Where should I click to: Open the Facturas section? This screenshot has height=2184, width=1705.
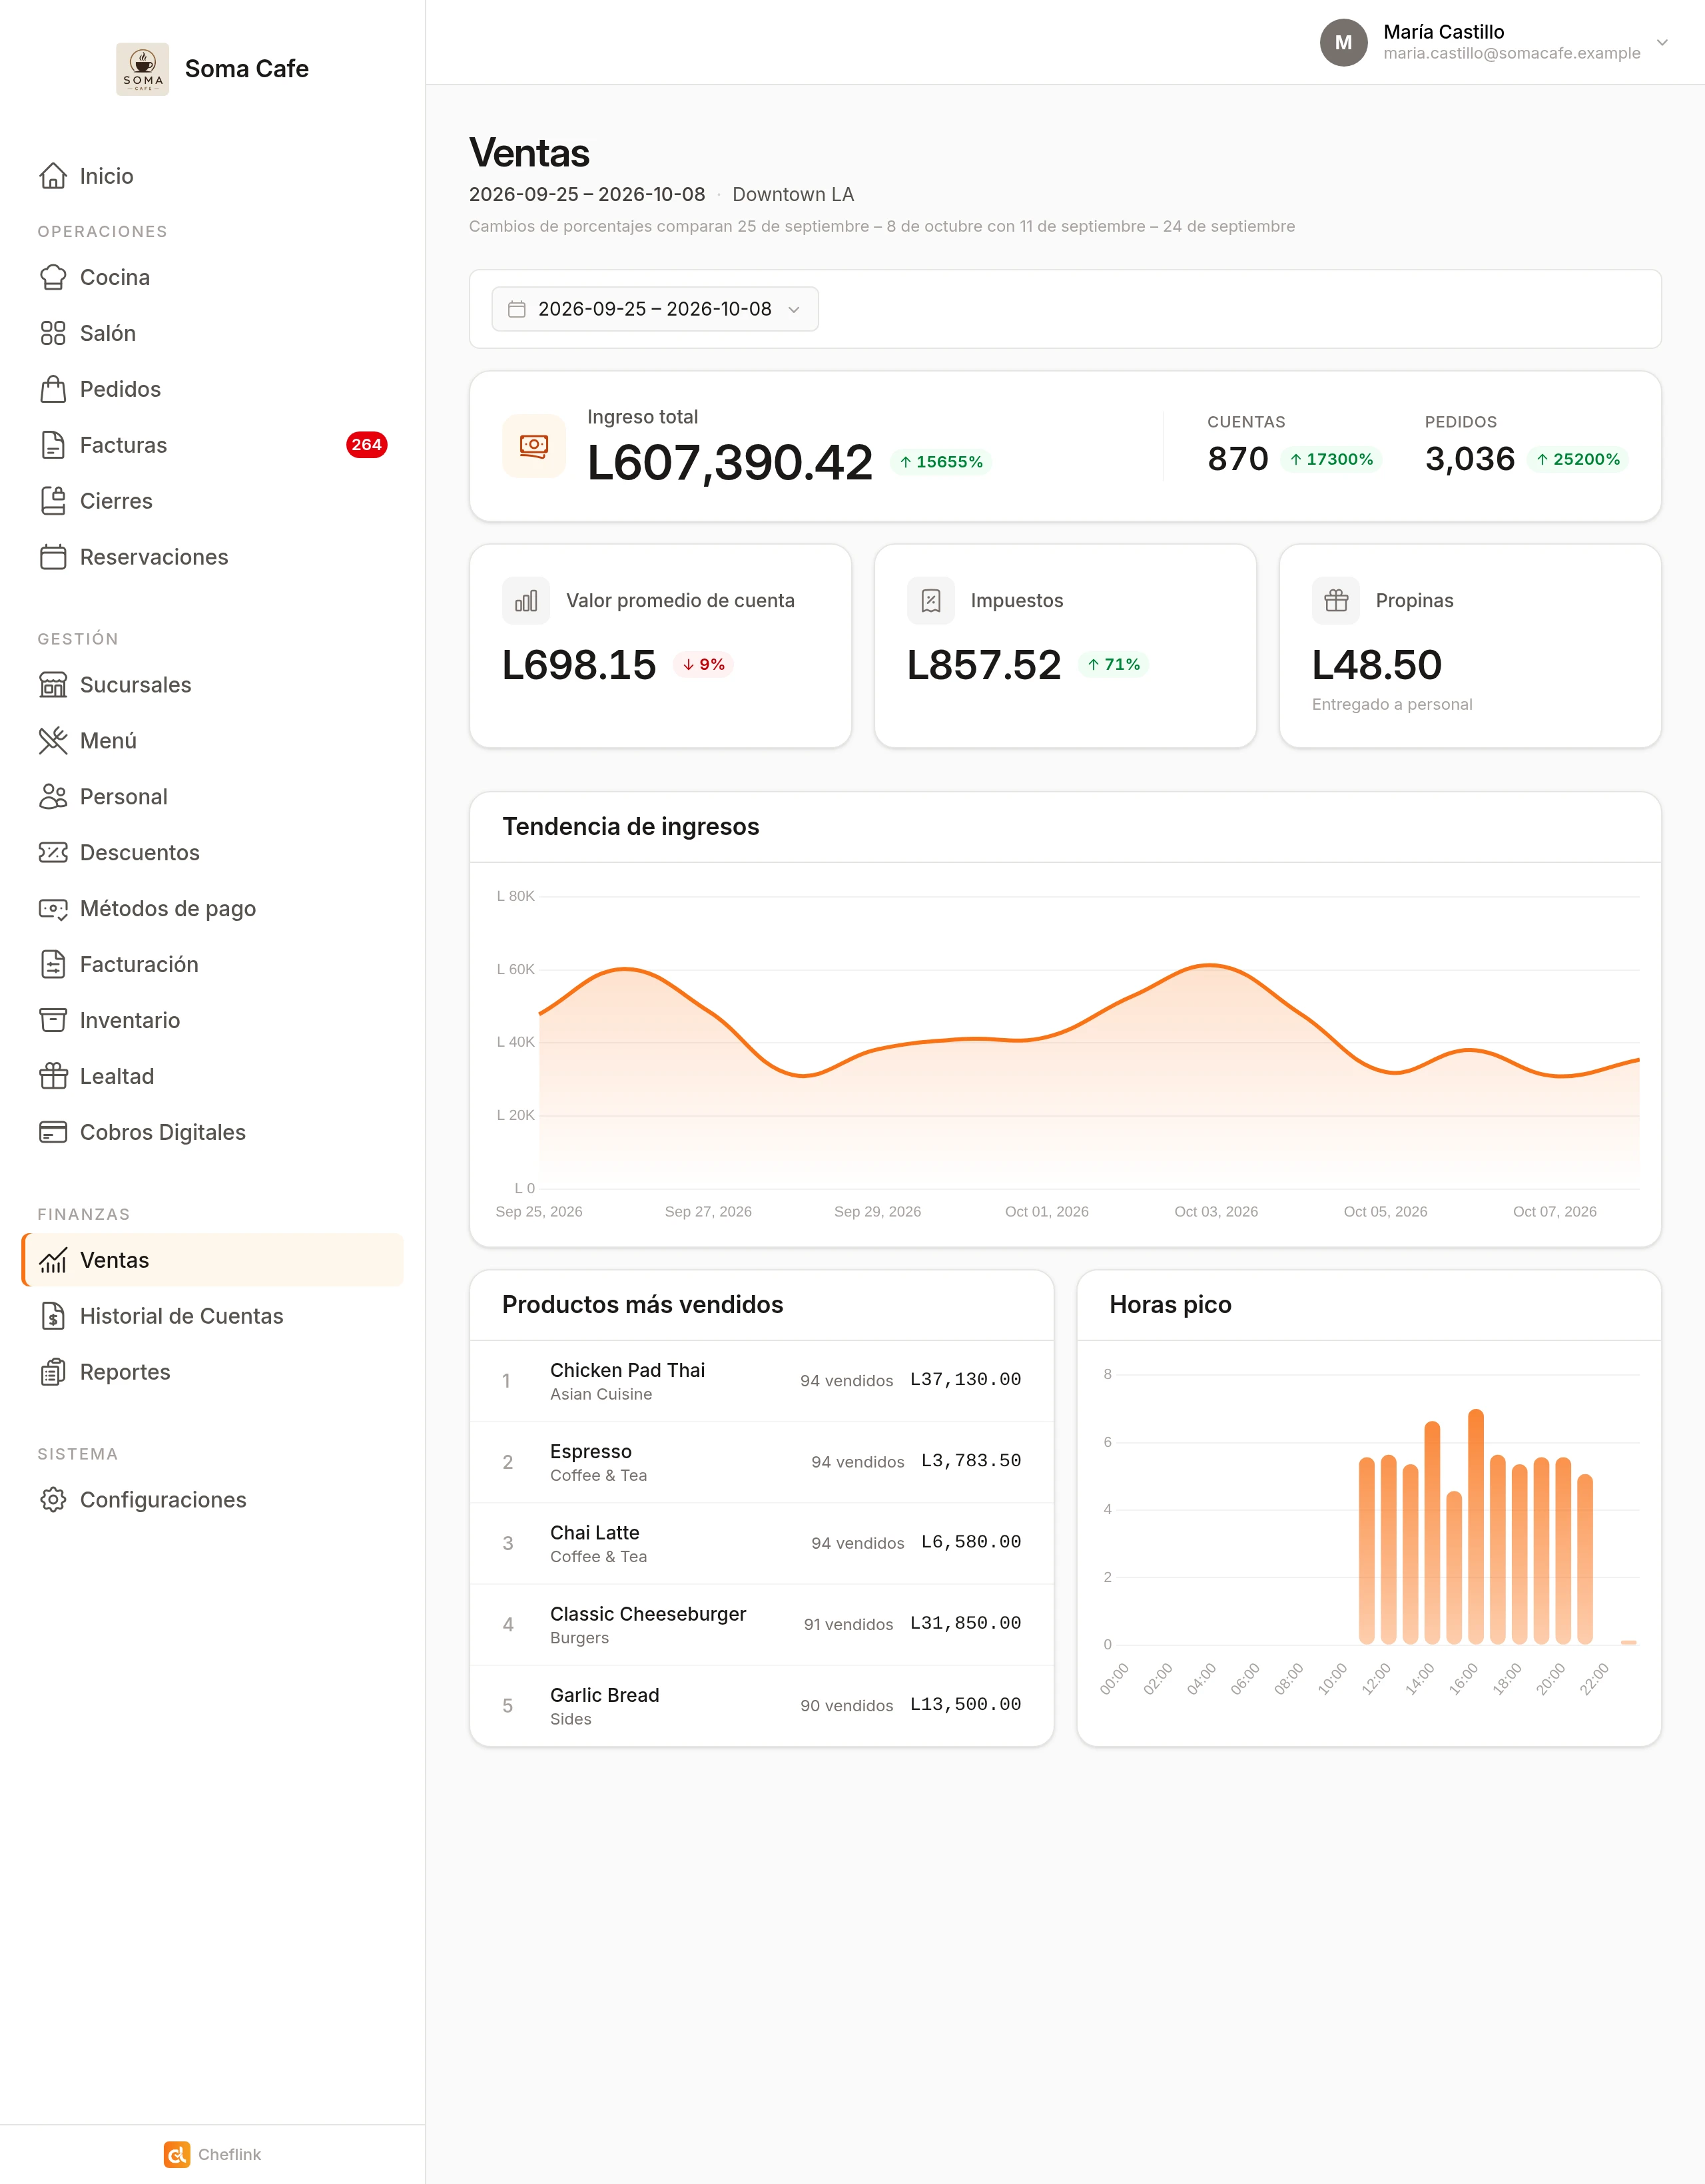212,445
